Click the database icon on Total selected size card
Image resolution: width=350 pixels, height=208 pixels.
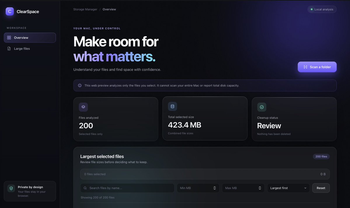click(172, 106)
